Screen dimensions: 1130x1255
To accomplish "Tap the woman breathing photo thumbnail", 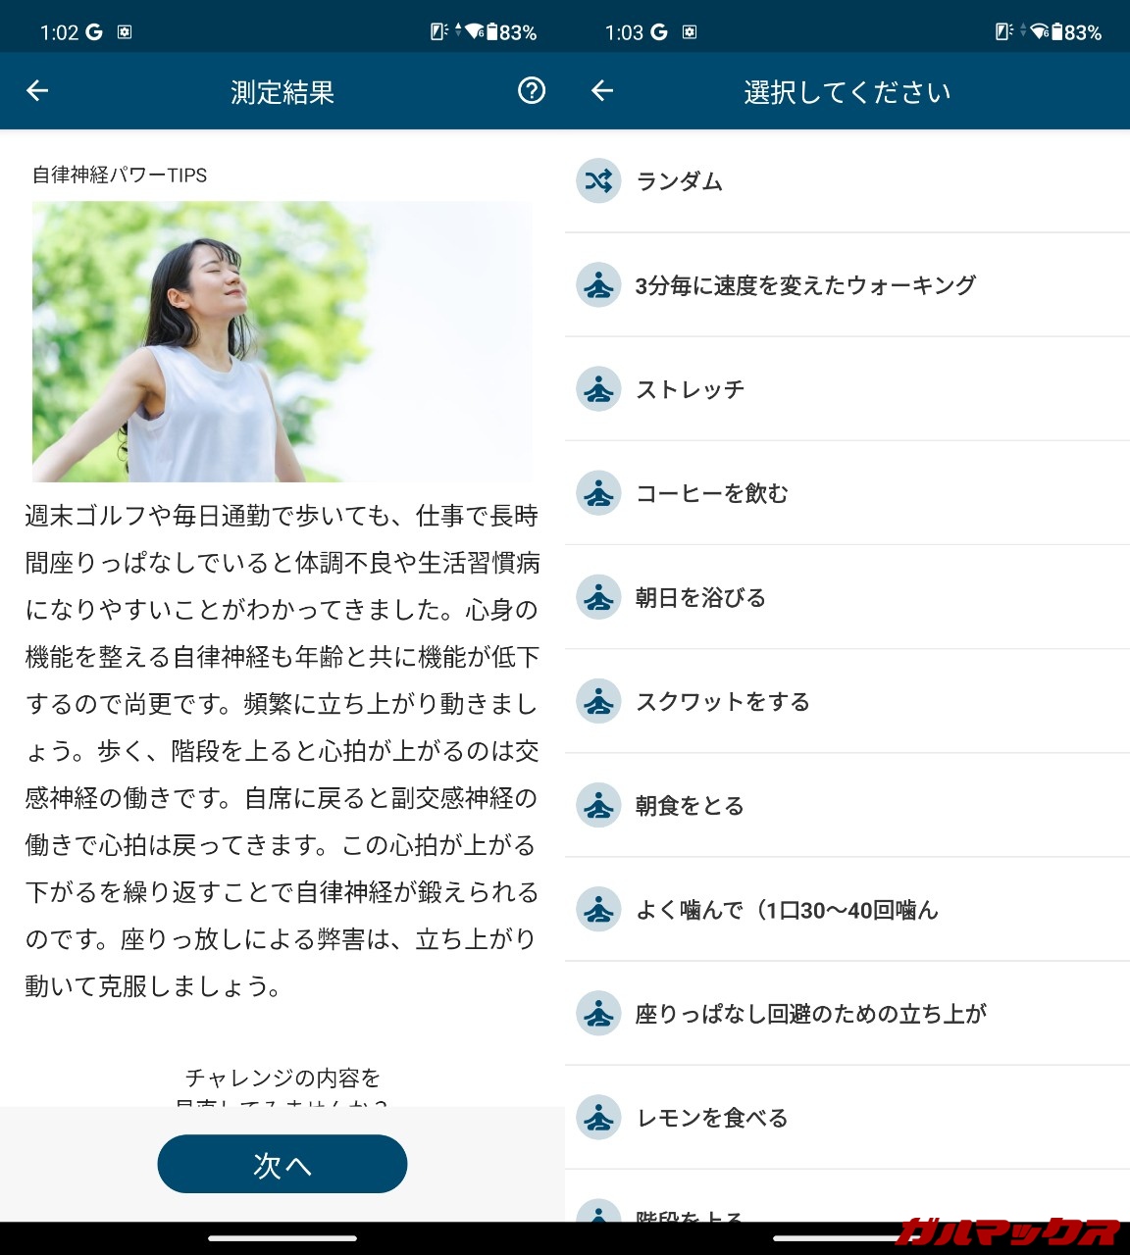I will [x=282, y=341].
